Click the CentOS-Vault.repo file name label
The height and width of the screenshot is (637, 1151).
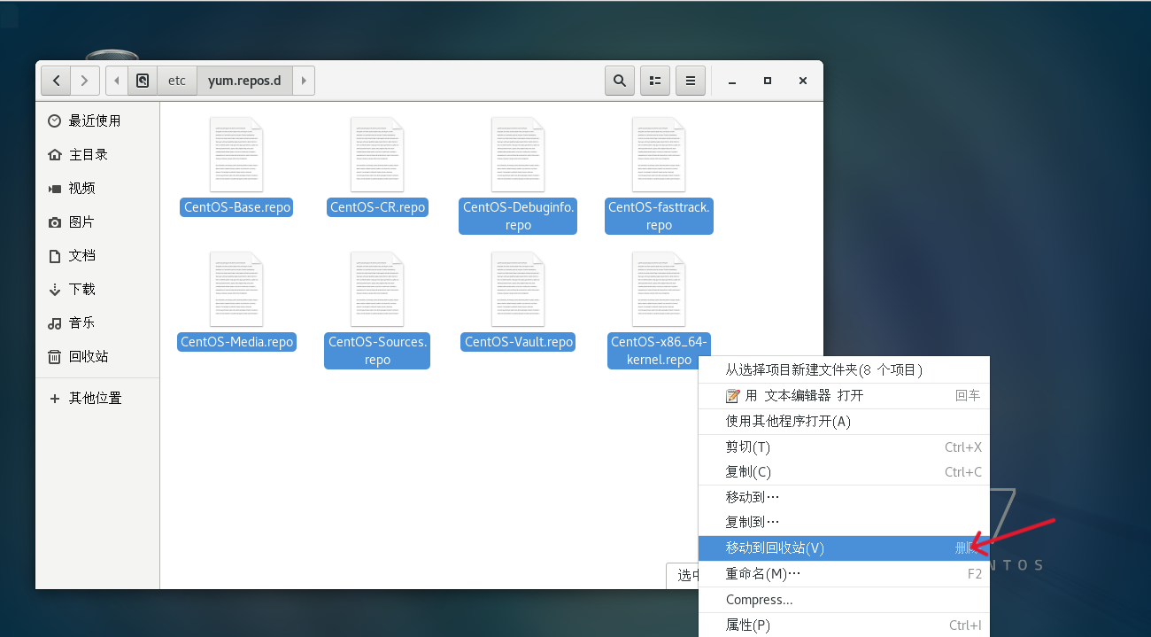[x=519, y=342]
